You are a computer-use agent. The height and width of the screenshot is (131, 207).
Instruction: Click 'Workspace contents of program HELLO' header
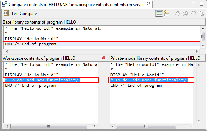(x=39, y=58)
